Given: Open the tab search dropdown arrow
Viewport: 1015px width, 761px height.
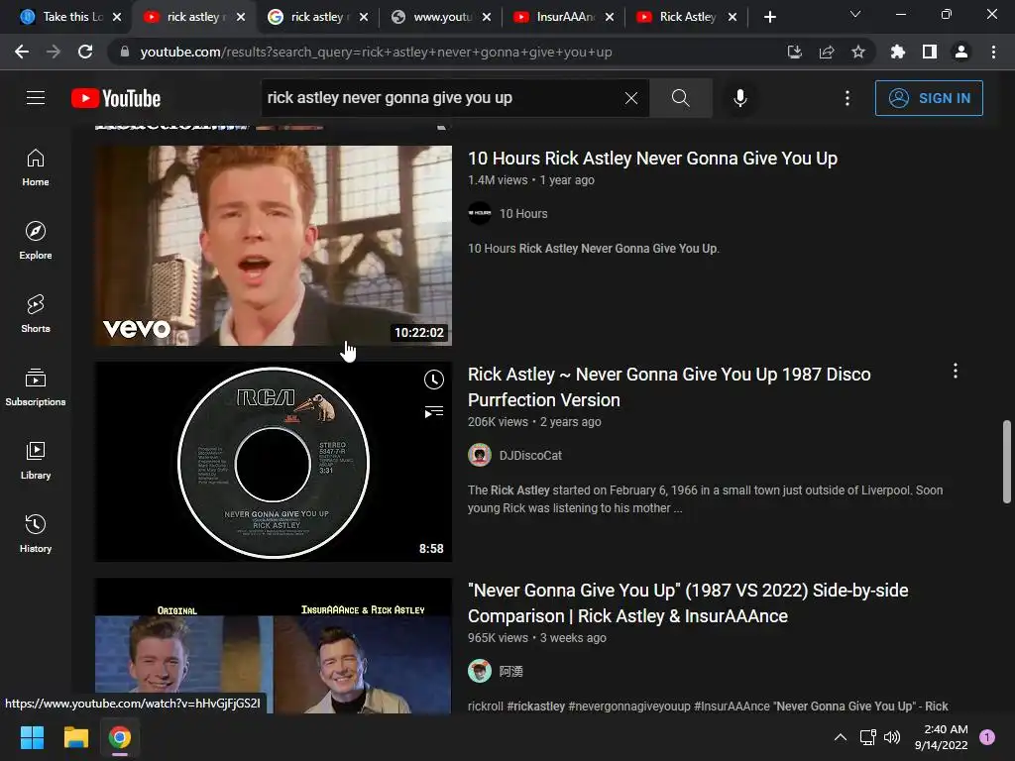Looking at the screenshot, I should point(855,14).
